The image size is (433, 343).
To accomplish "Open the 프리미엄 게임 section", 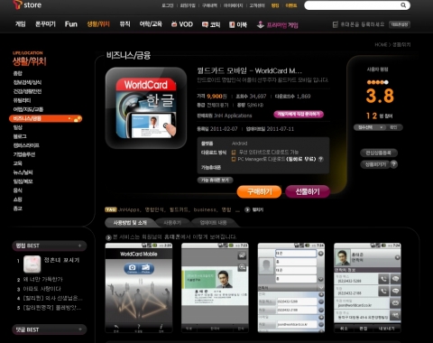I will click(277, 25).
